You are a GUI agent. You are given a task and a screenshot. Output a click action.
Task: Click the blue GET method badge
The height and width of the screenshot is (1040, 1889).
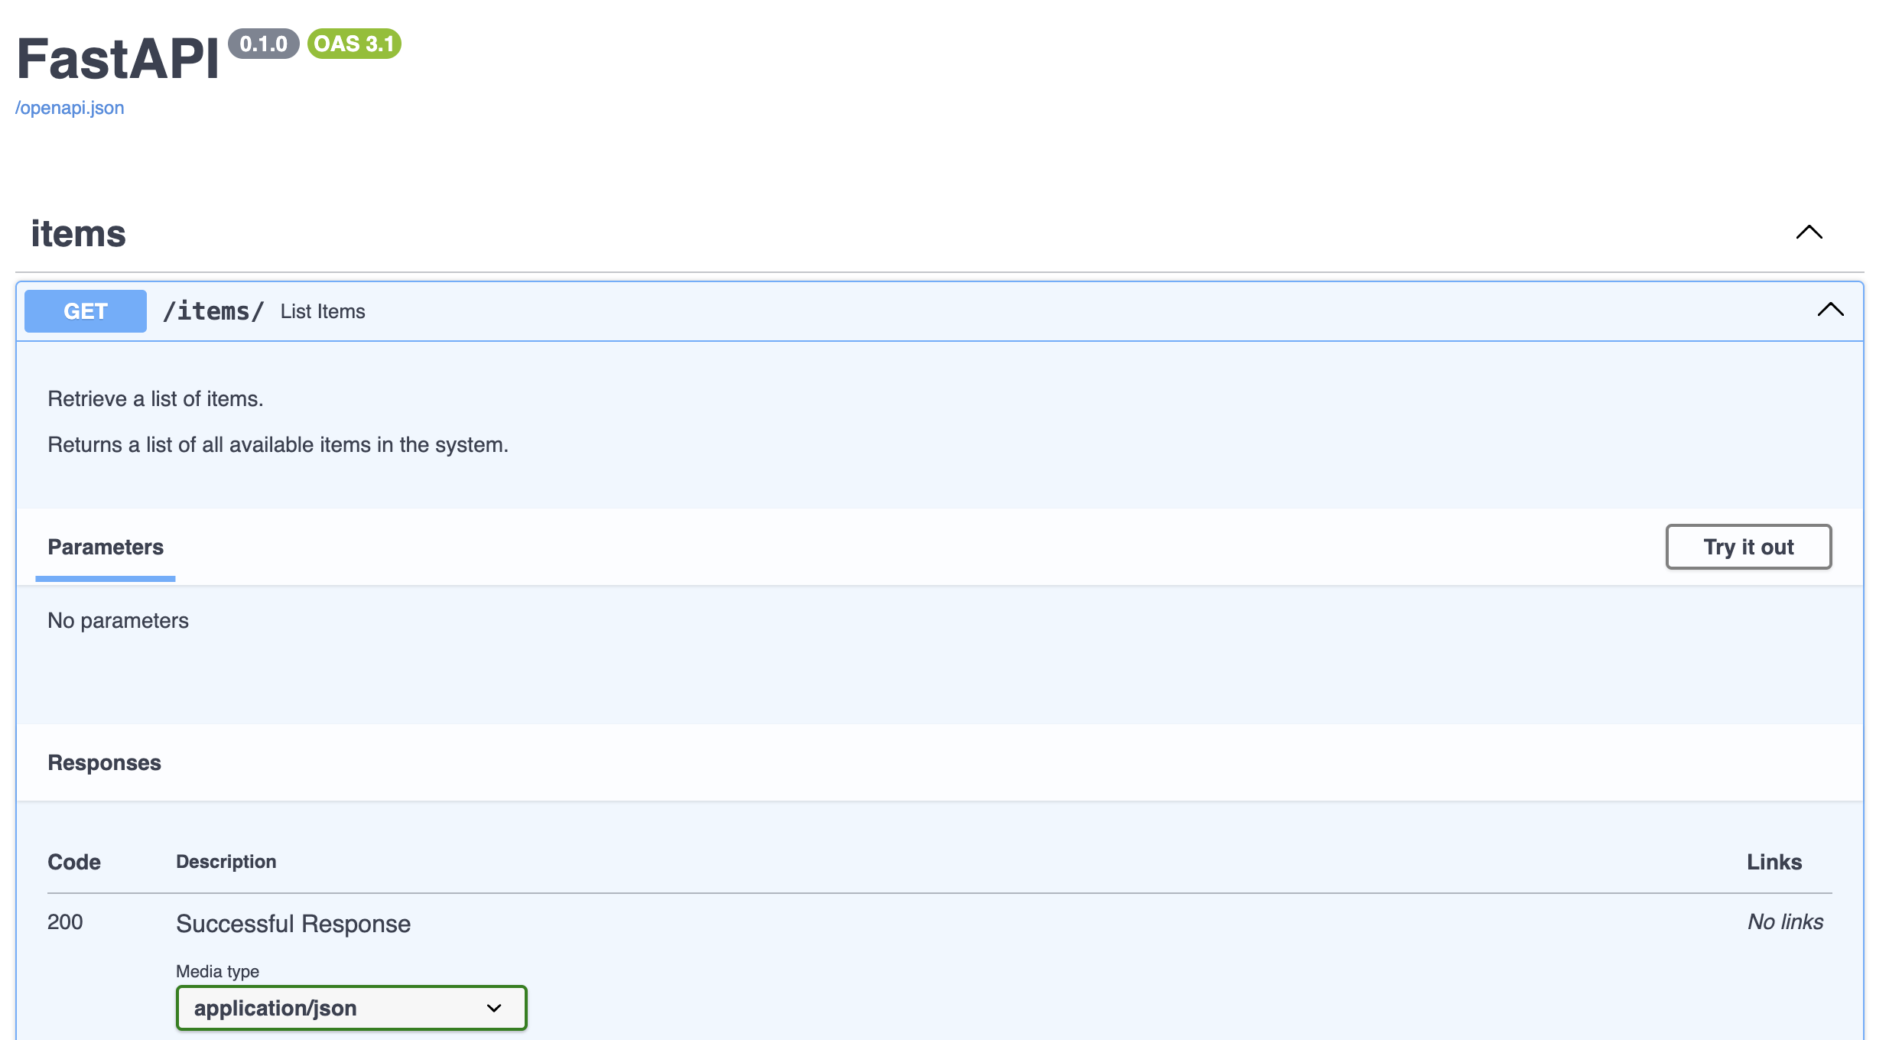(x=86, y=311)
